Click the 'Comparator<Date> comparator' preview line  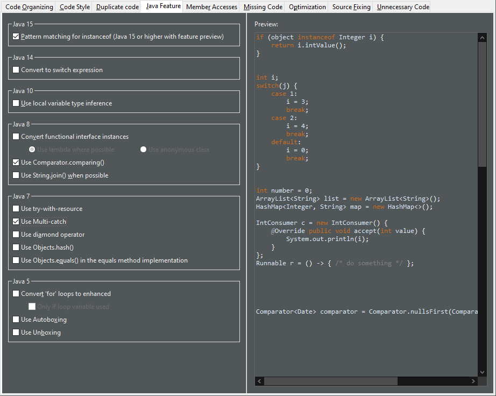(367, 312)
